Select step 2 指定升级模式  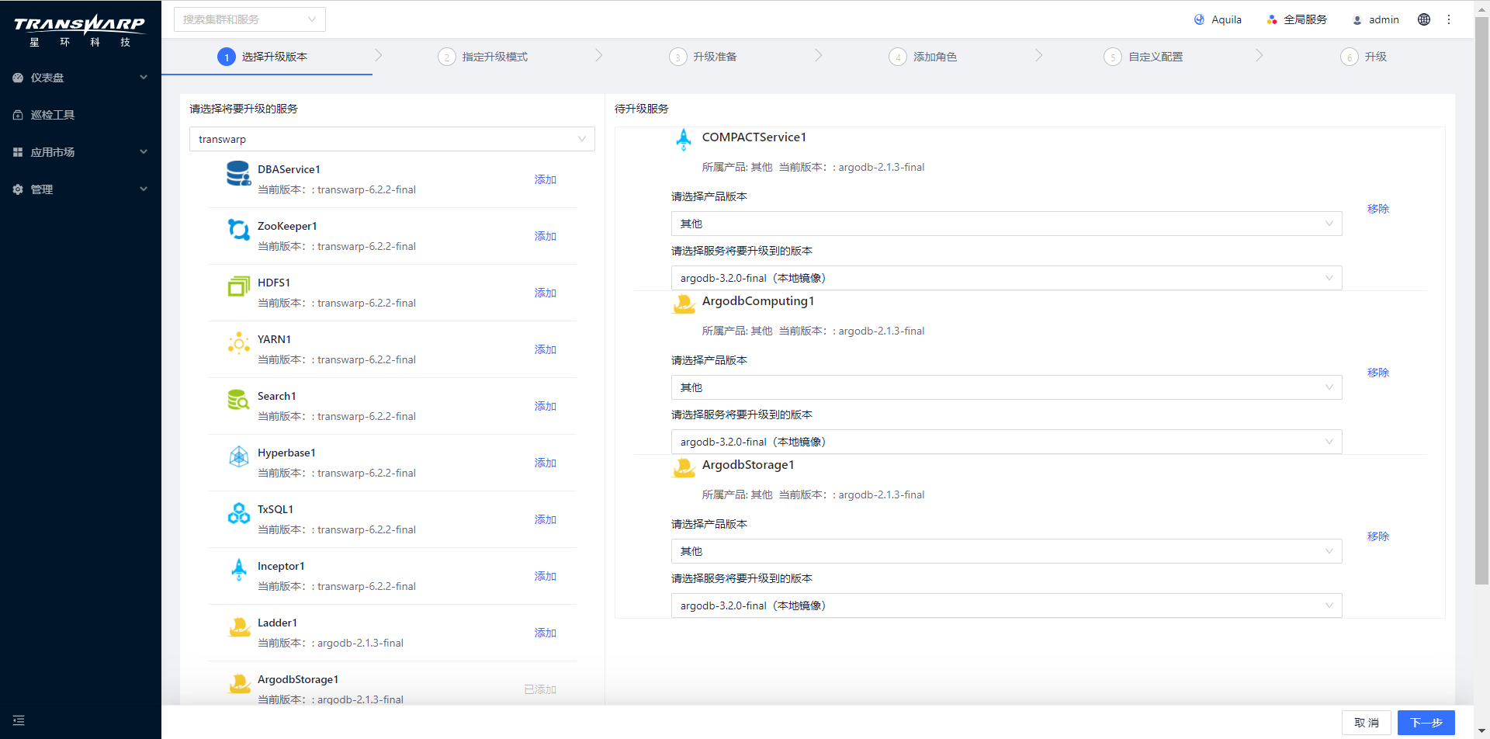(483, 57)
